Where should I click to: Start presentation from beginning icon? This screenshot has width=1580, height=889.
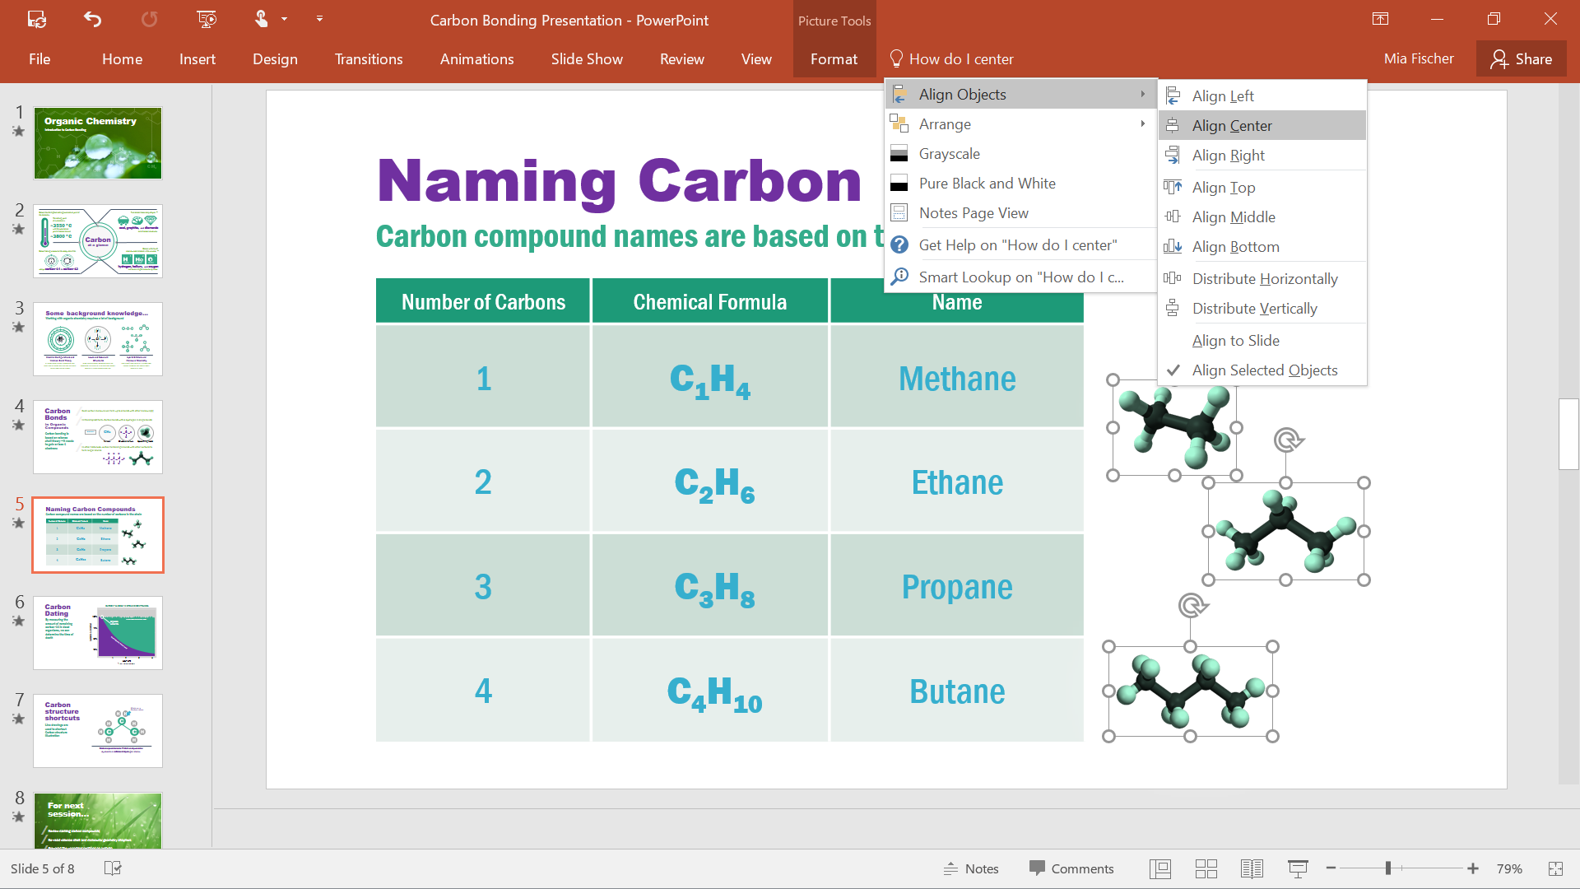click(x=207, y=19)
